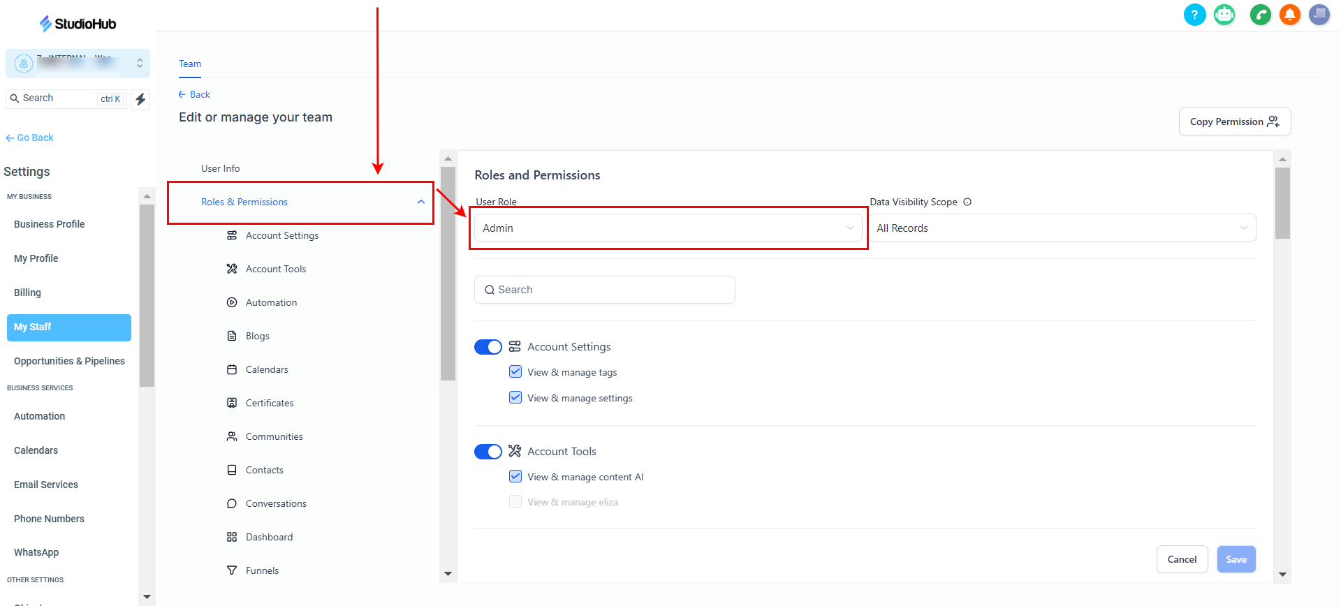Click the Automation play icon in list

(x=232, y=302)
